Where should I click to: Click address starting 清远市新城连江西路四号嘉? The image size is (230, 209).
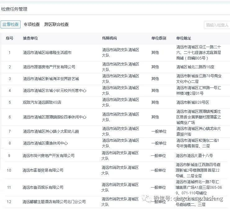click(x=198, y=170)
